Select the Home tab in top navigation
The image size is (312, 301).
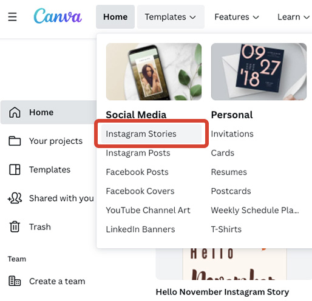coord(115,17)
